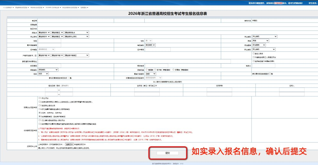Screen dimensions: 318x165
Task: Open the 民族 dropdown
Action: (x=260, y=41)
